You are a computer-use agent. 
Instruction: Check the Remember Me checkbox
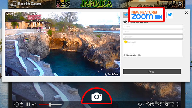[x=125, y=55]
